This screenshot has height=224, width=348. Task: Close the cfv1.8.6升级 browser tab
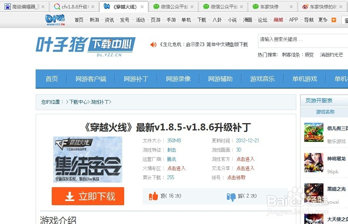tap(93, 7)
